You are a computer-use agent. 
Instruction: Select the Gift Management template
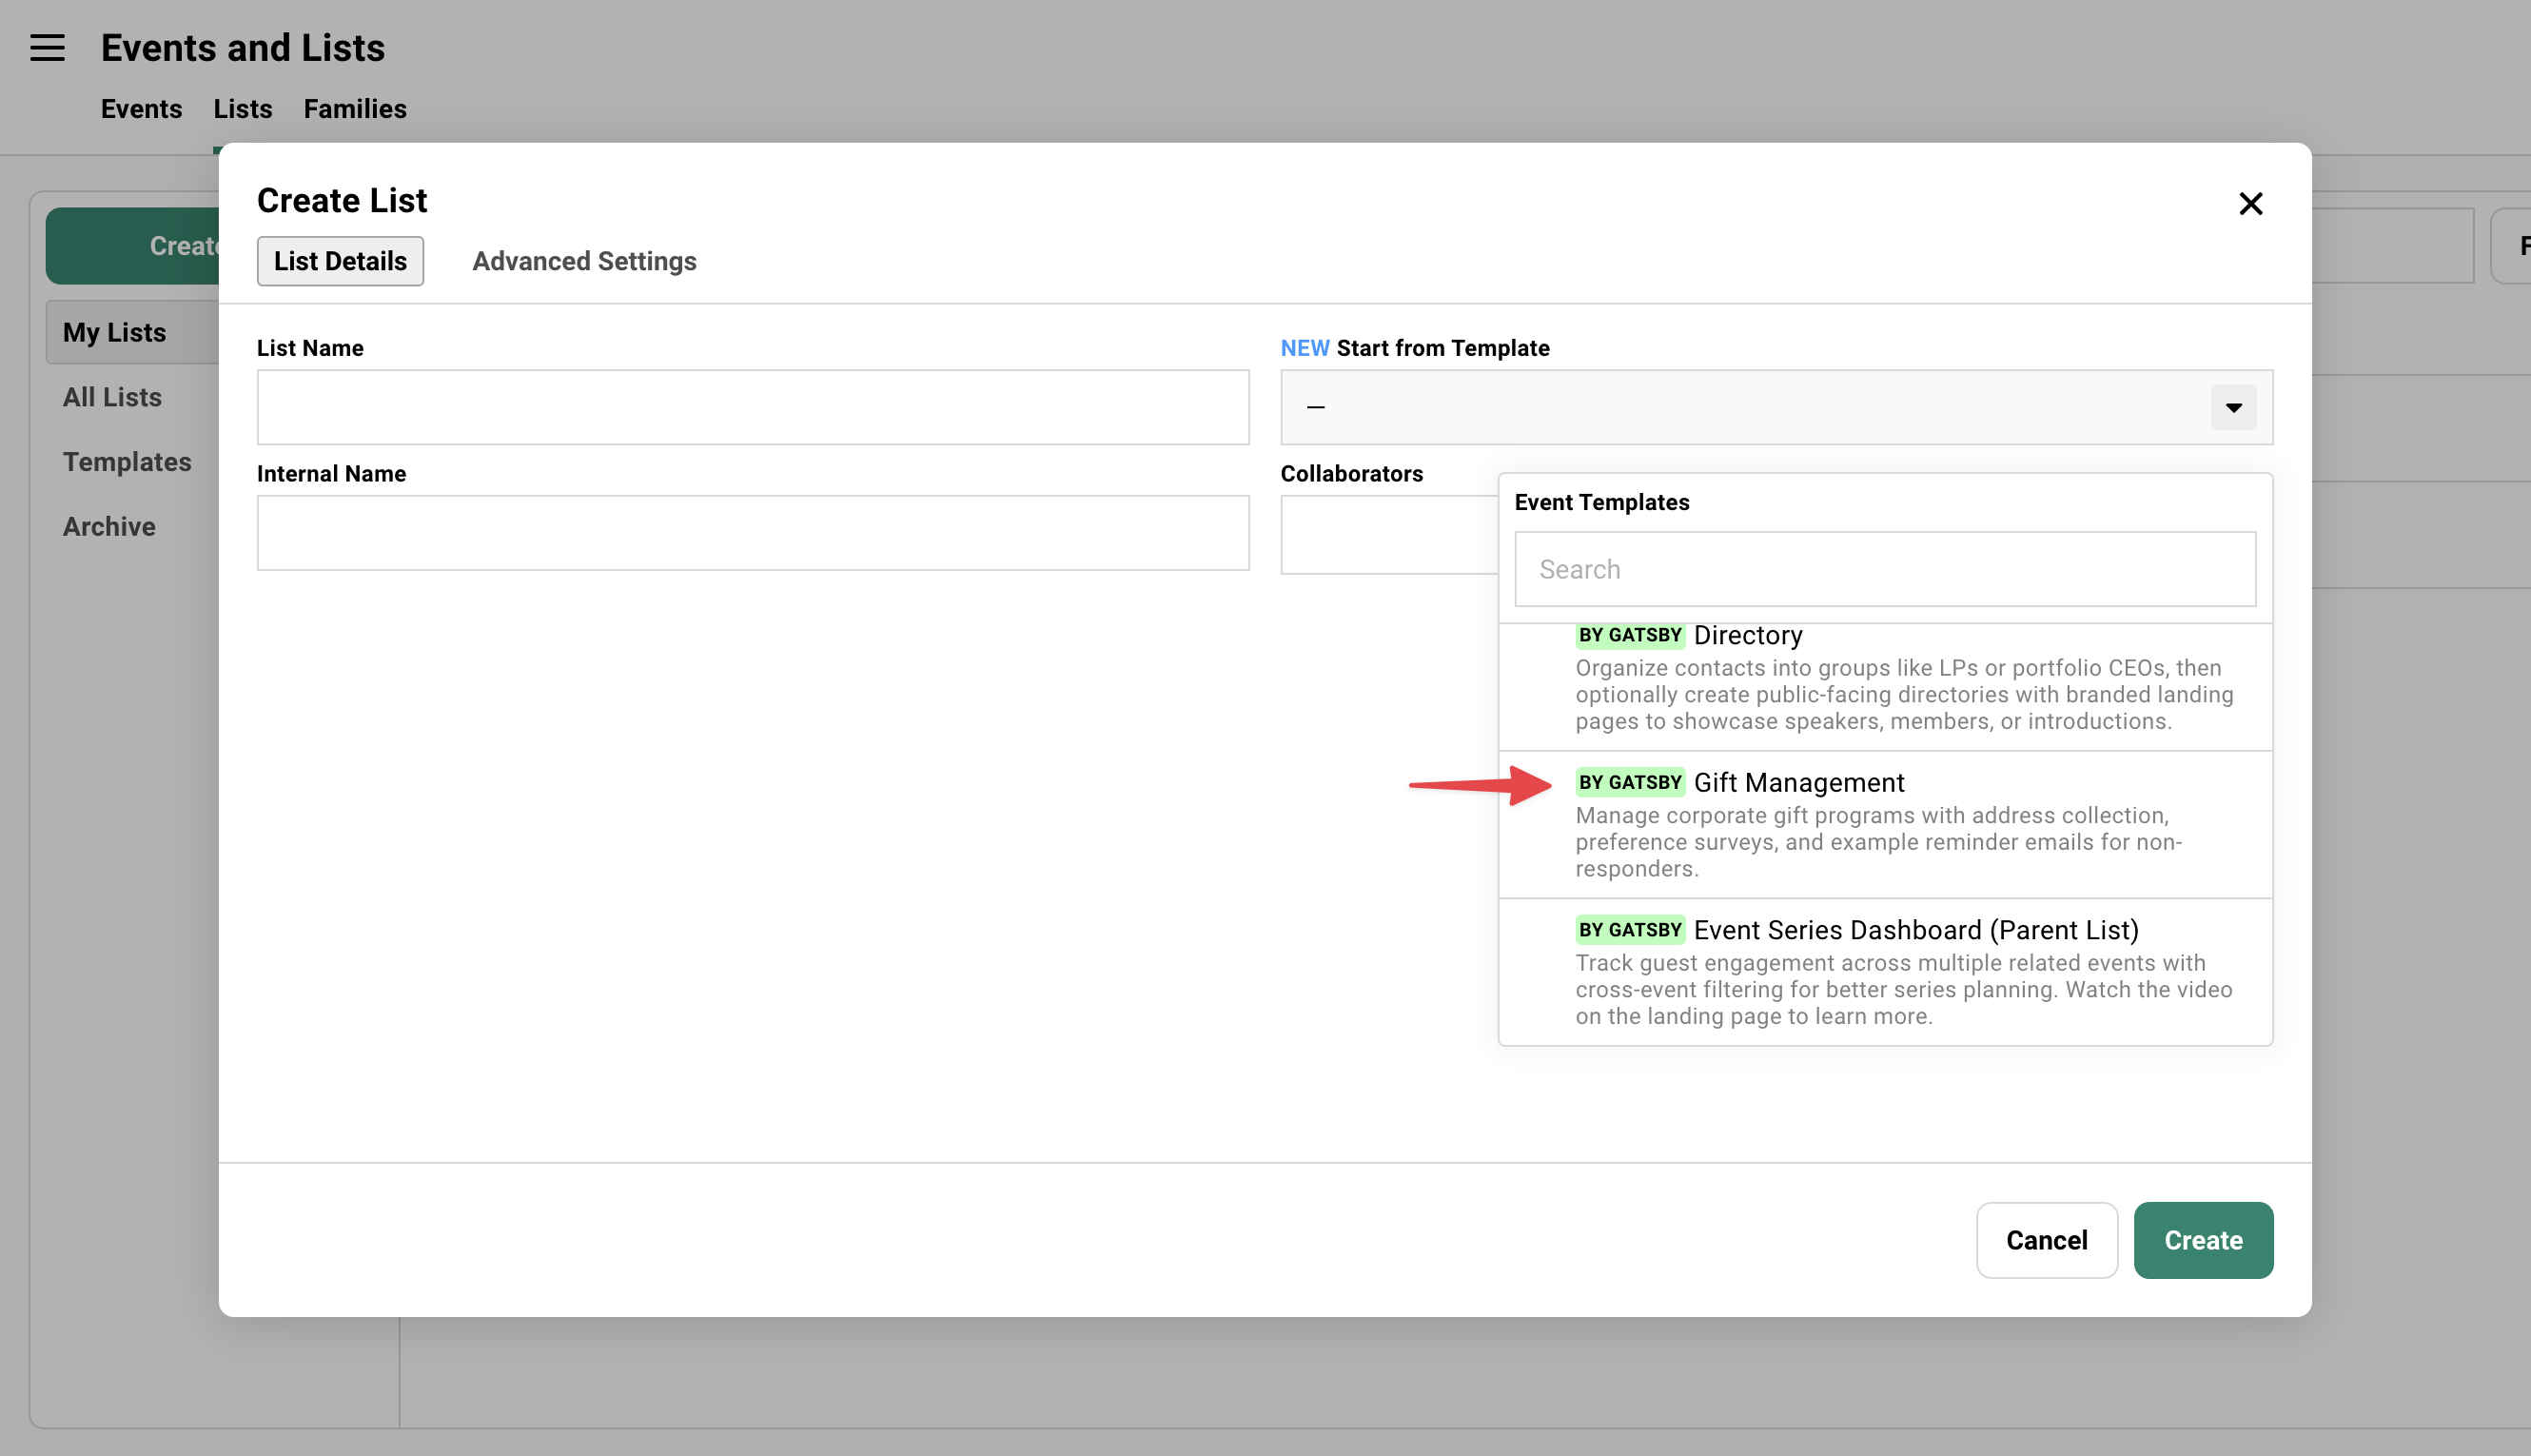[1885, 824]
